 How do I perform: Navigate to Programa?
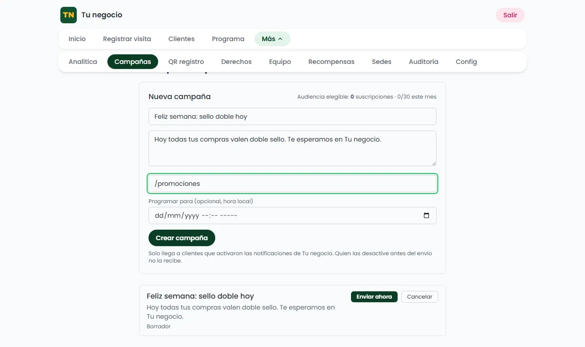(x=228, y=39)
